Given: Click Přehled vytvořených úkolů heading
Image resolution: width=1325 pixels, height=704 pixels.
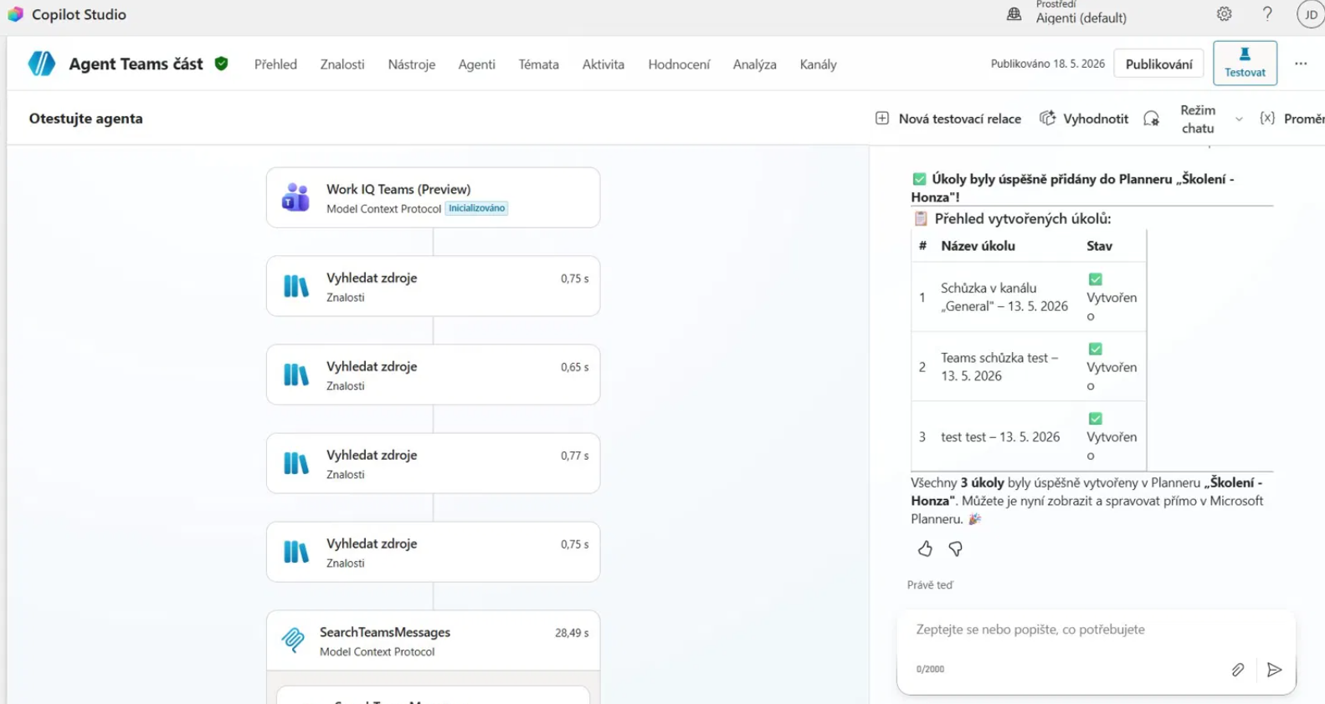Looking at the screenshot, I should [1022, 219].
